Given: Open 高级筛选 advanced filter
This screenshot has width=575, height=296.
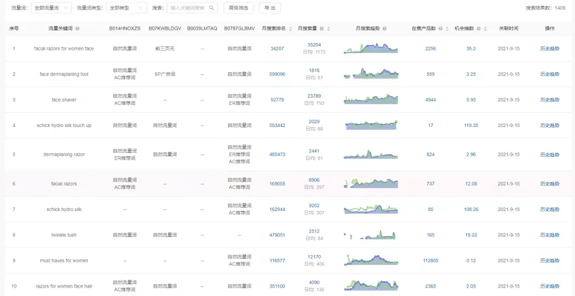Looking at the screenshot, I should 239,7.
